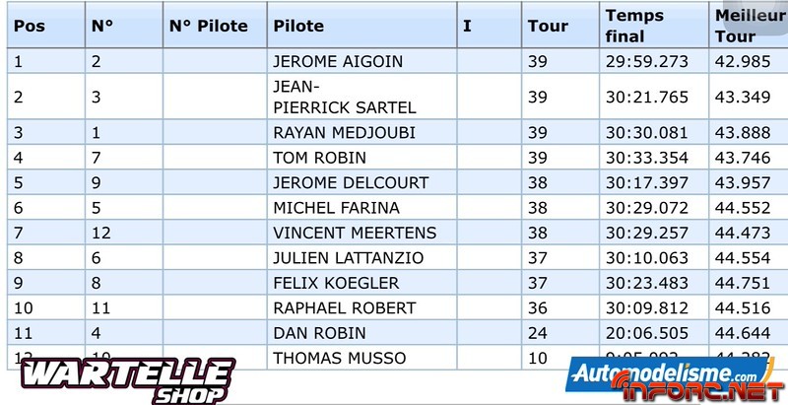Click the N° Pilote column header

208,26
